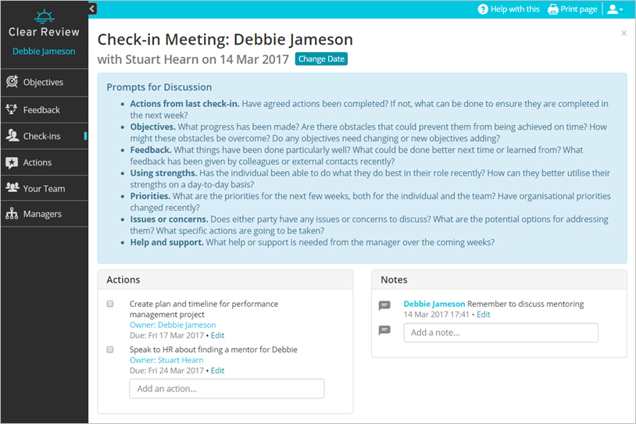The height and width of the screenshot is (424, 636).
Task: Open the user account dropdown menu
Action: 615,9
